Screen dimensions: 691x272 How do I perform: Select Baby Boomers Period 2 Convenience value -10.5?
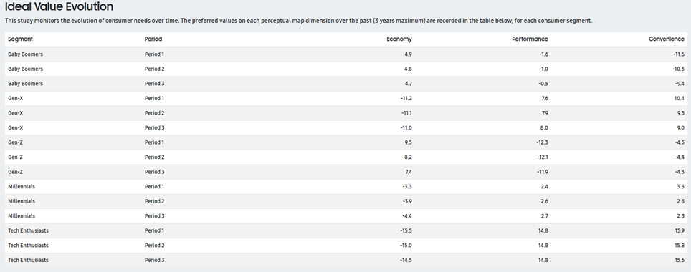[678, 69]
